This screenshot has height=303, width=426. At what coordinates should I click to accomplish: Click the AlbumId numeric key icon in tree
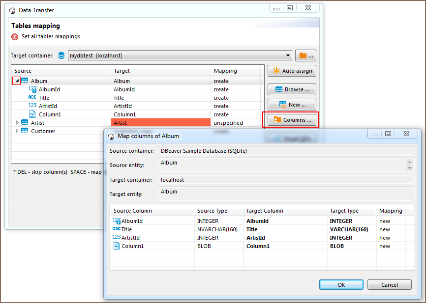click(32, 89)
